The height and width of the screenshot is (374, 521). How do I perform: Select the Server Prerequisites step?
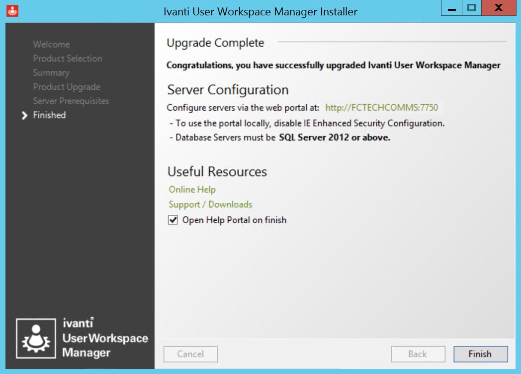tap(71, 101)
